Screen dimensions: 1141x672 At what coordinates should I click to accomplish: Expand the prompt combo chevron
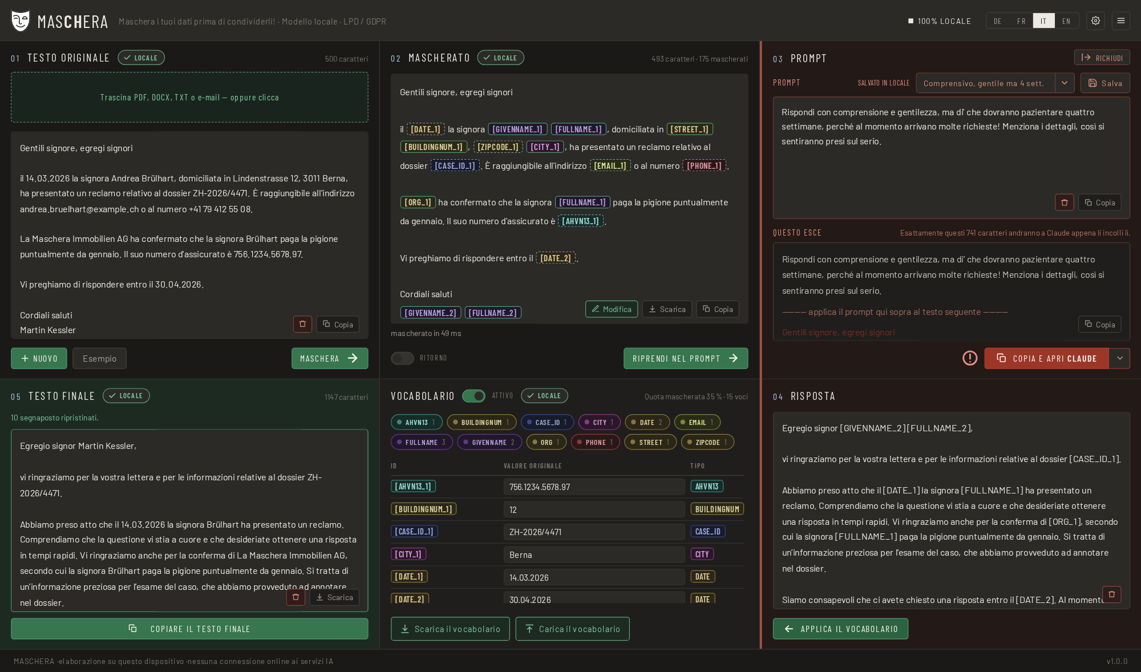[x=1065, y=83]
